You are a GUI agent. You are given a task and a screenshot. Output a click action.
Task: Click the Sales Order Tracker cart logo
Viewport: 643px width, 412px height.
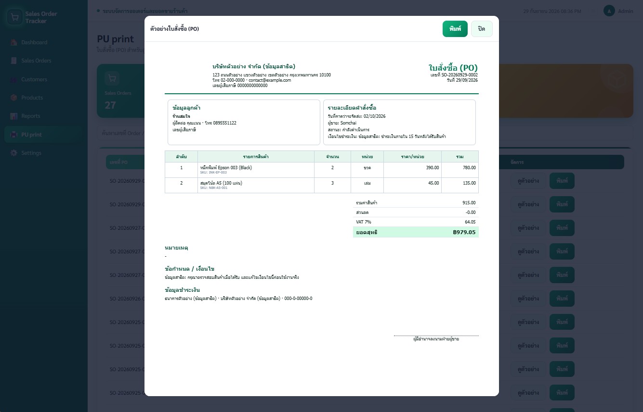(15, 17)
